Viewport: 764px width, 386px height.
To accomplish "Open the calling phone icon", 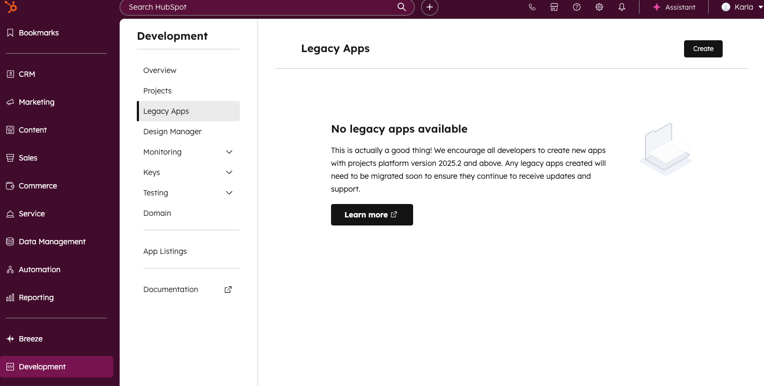I will pyautogui.click(x=532, y=7).
